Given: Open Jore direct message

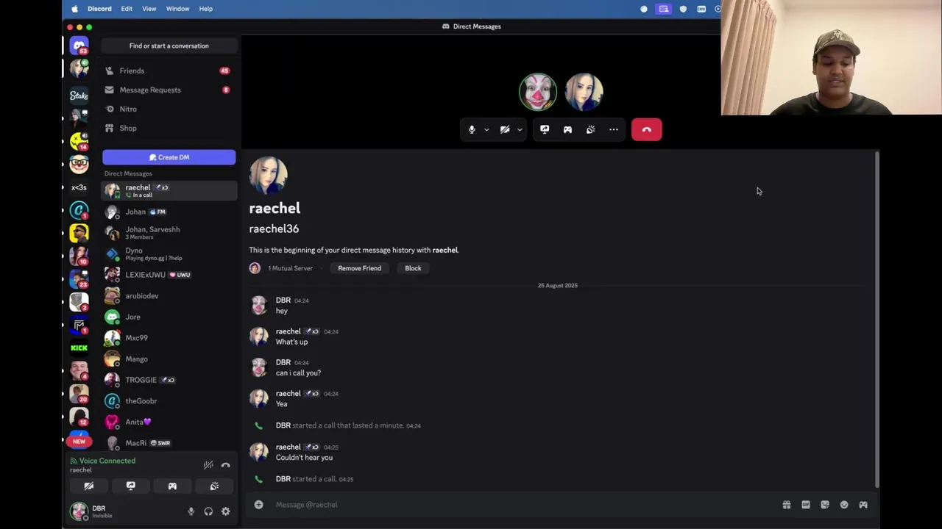Looking at the screenshot, I should tap(169, 317).
